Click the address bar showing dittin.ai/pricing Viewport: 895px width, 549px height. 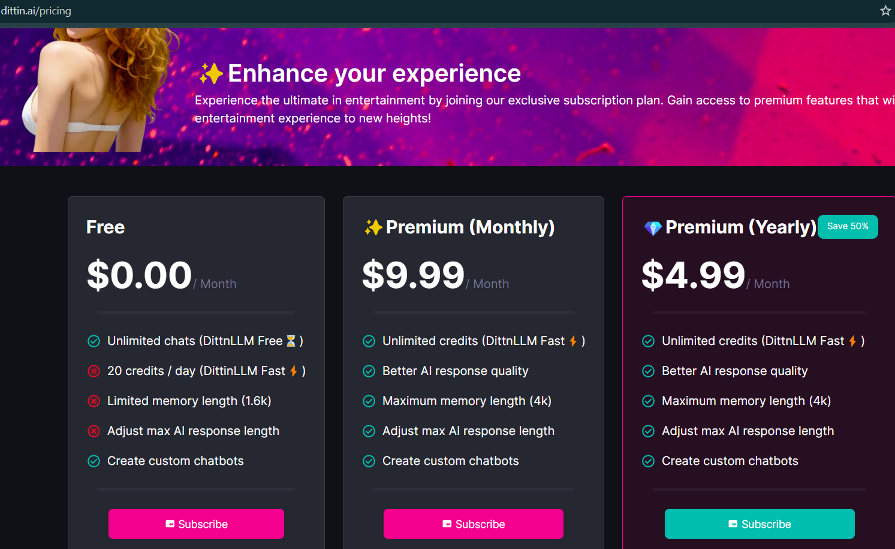coord(37,10)
